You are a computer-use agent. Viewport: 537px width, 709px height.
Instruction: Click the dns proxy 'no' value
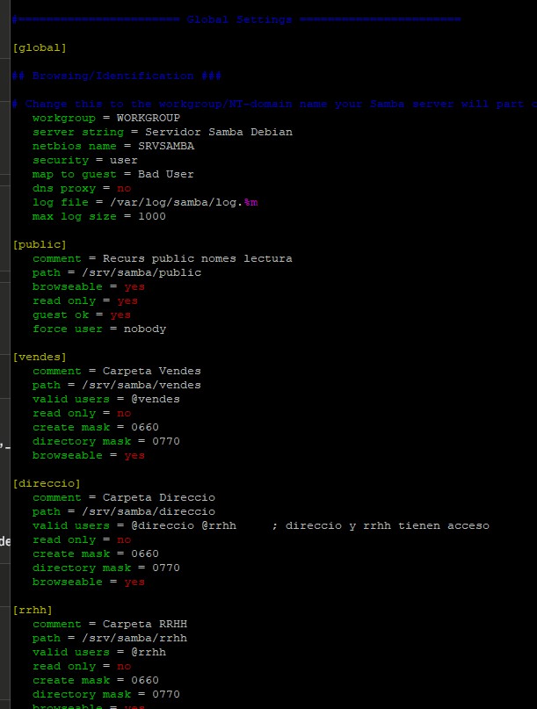coord(124,188)
